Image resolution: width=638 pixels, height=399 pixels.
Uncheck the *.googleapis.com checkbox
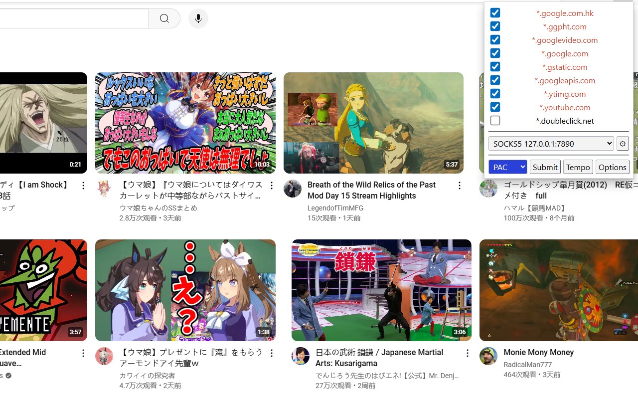pos(495,80)
